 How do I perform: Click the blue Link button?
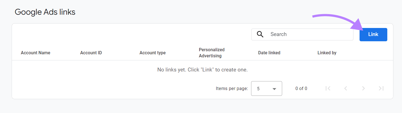tap(373, 35)
